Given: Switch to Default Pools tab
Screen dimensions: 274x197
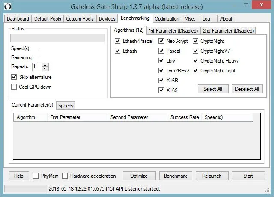Looking at the screenshot, I should point(48,19).
